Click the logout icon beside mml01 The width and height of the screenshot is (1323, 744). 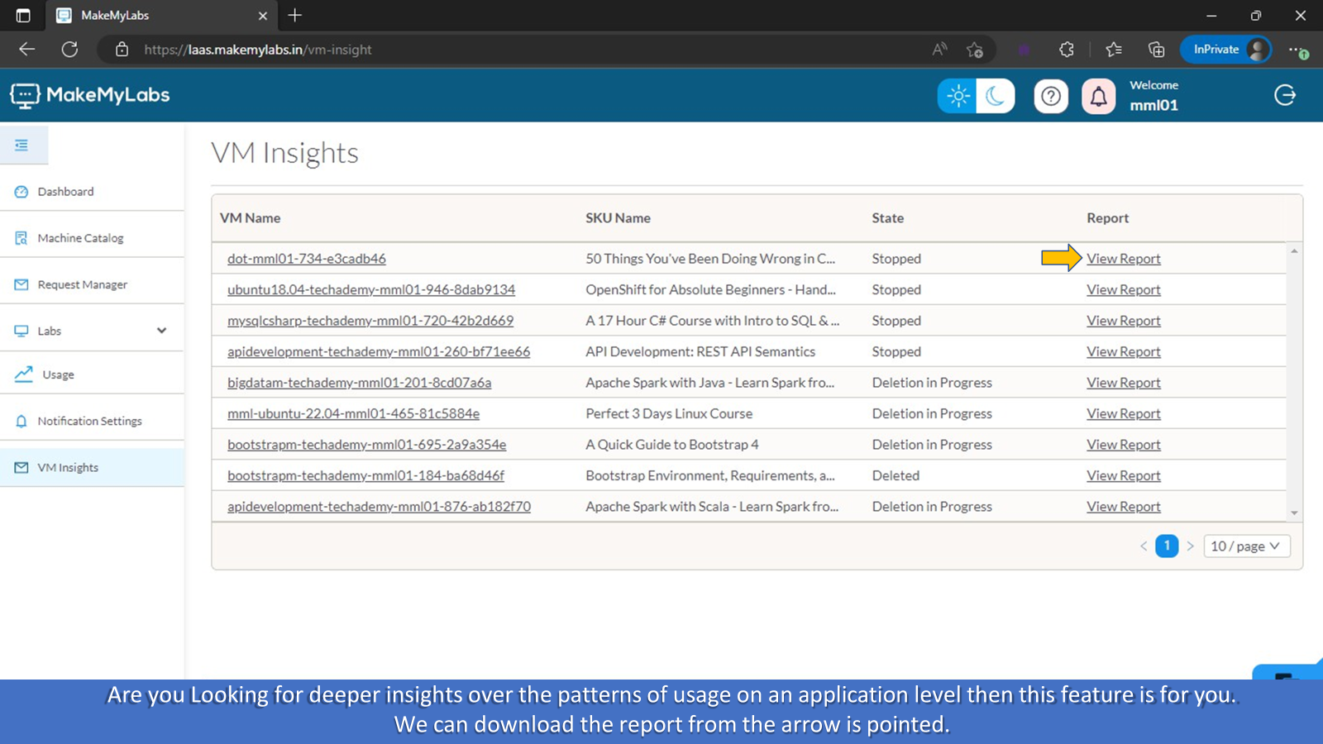[x=1285, y=96]
